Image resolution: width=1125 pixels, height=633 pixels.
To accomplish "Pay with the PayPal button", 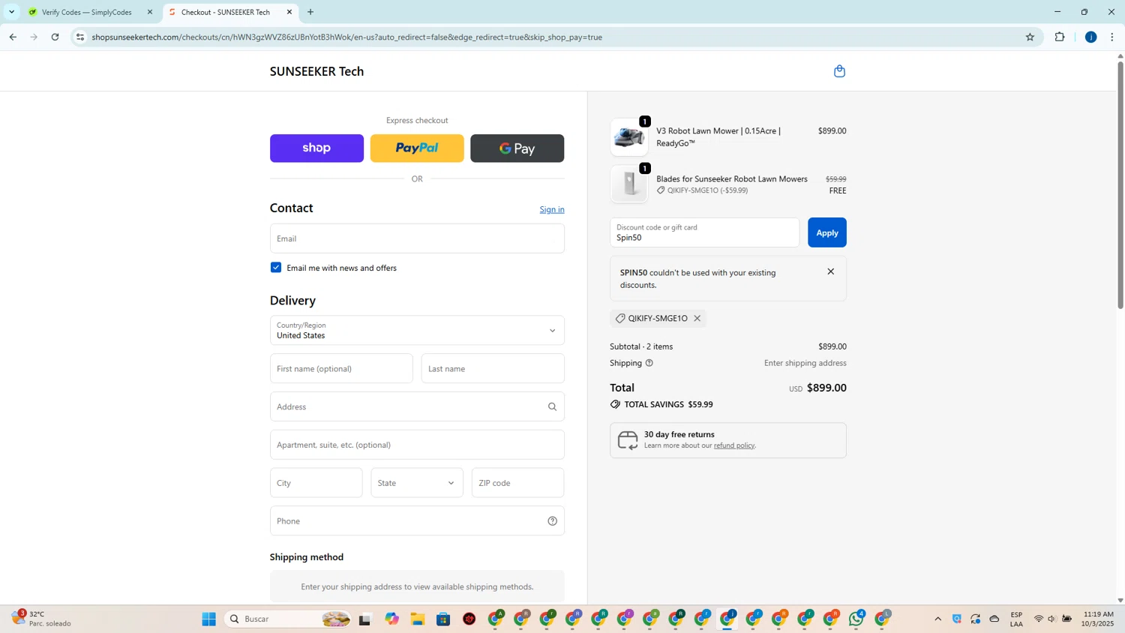I will (417, 148).
